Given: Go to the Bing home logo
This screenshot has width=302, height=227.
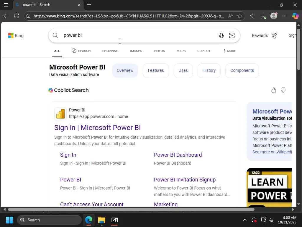Looking at the screenshot, I should [16, 35].
